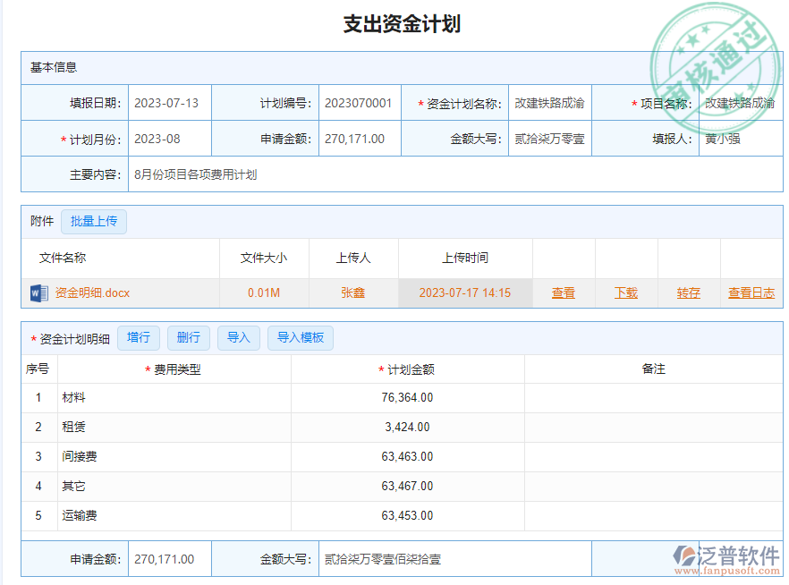Click the 导入 import button
The image size is (789, 585).
(238, 337)
